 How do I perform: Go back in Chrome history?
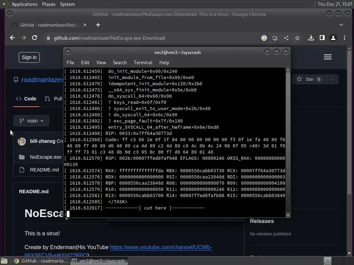click(x=12, y=38)
